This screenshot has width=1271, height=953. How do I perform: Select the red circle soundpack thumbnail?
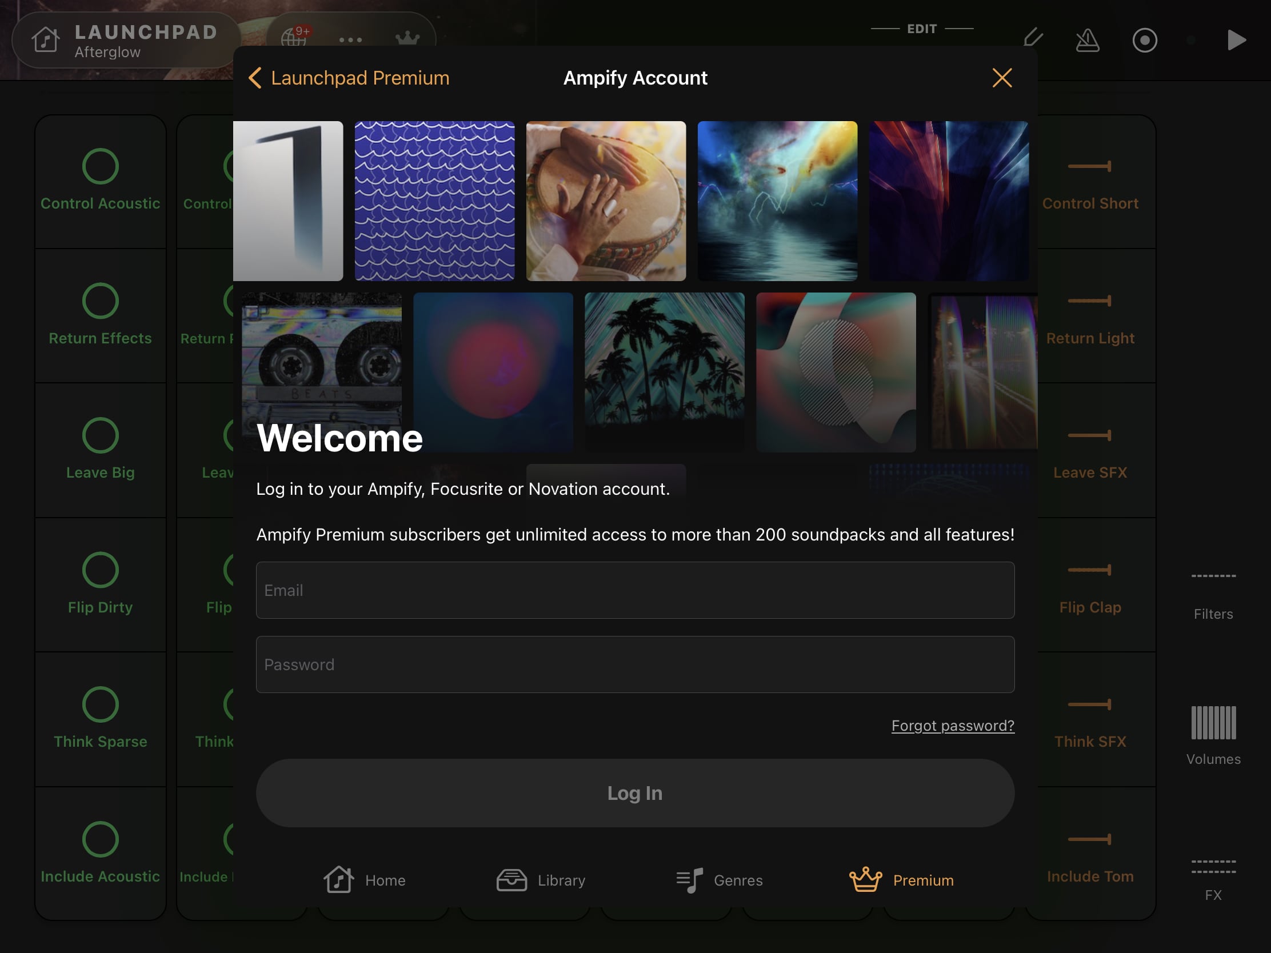(493, 373)
